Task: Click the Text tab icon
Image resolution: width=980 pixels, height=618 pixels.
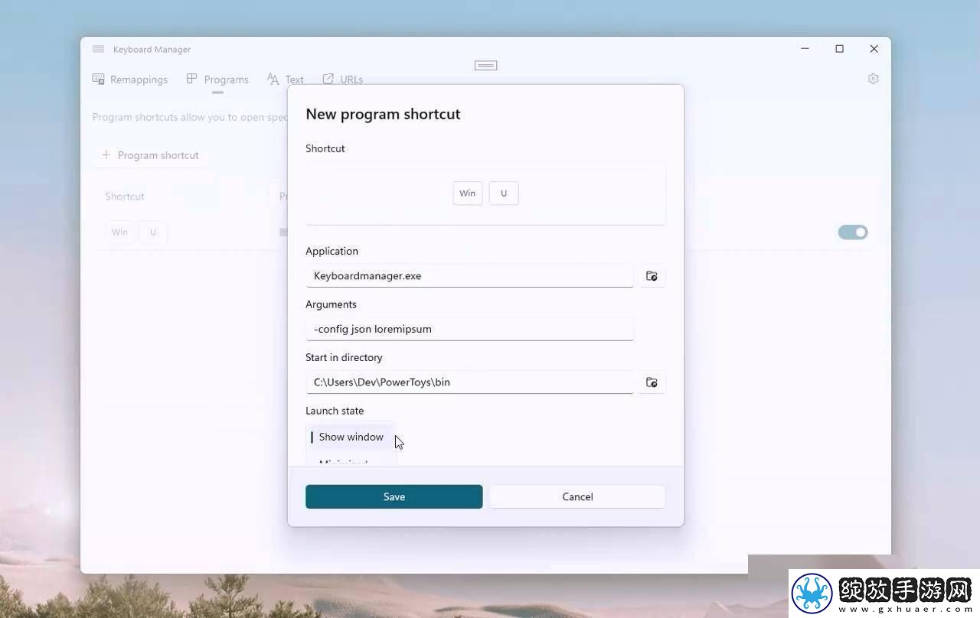Action: coord(273,79)
